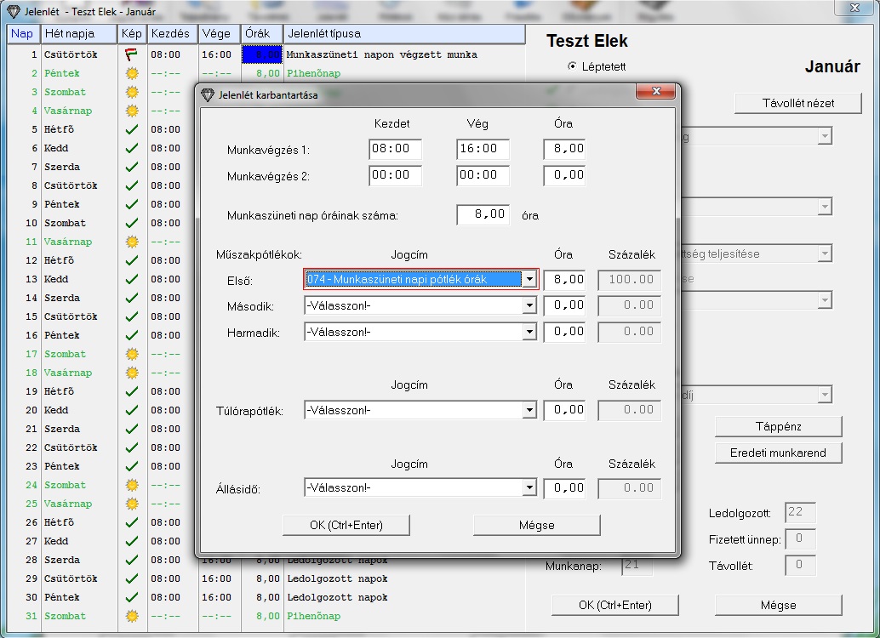Click the checkmark icon for day 5 Hétfő

click(131, 129)
